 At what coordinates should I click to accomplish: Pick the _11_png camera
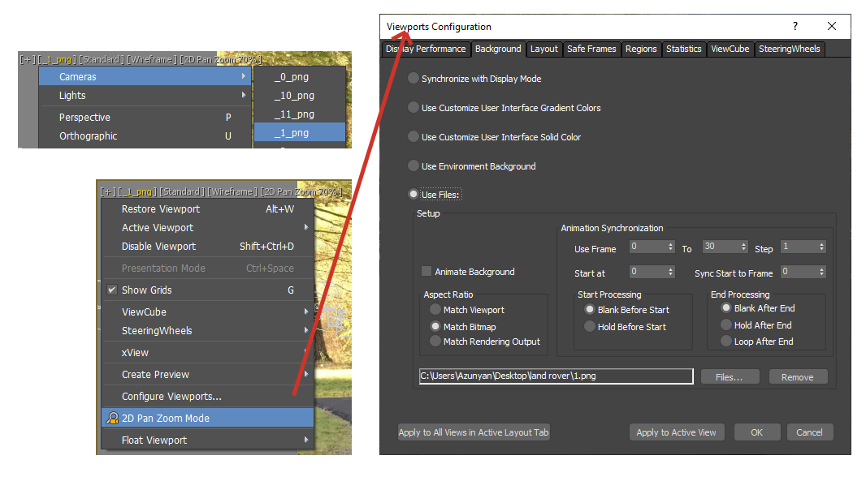pyautogui.click(x=300, y=114)
